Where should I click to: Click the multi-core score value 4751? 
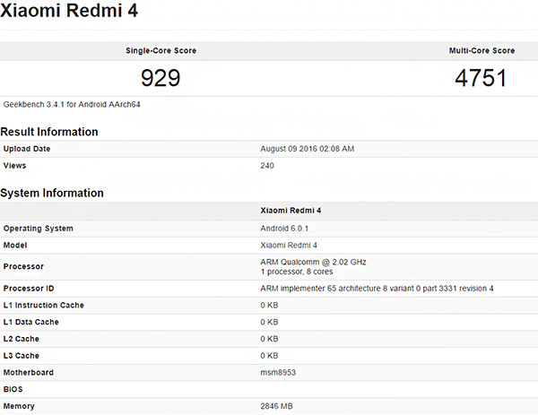point(481,78)
